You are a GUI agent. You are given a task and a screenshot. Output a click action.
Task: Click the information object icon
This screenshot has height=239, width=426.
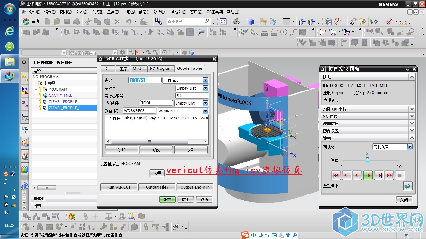click(x=158, y=21)
